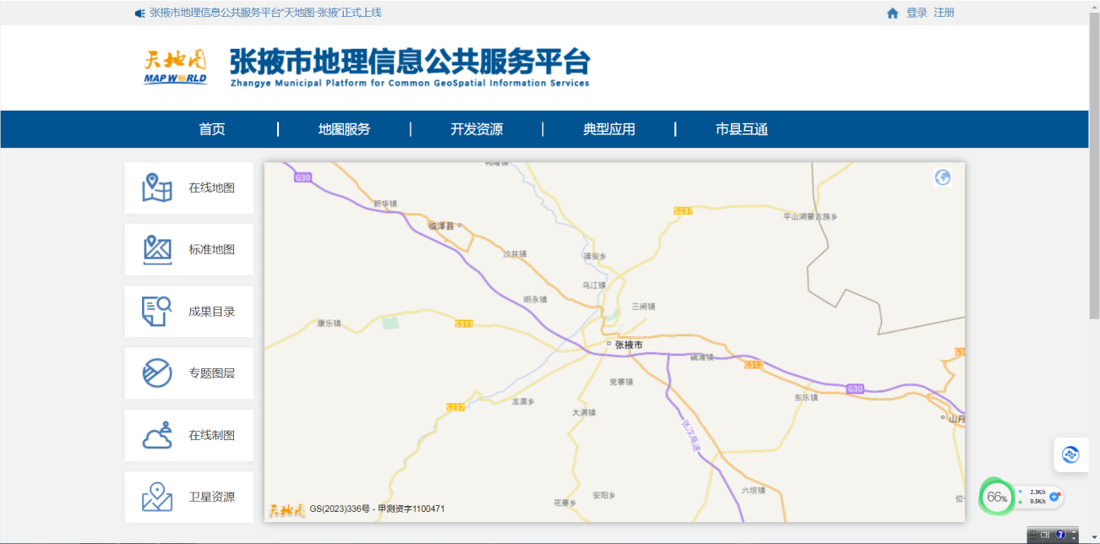Click the 66% memory usage indicator
Image resolution: width=1100 pixels, height=544 pixels.
pos(997,497)
